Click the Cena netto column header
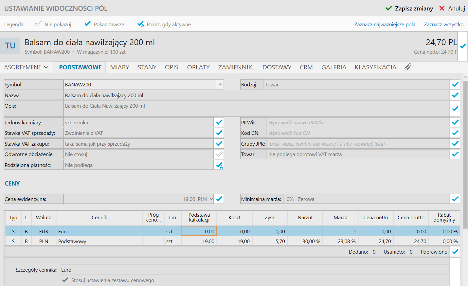The height and width of the screenshot is (286, 468). [376, 218]
